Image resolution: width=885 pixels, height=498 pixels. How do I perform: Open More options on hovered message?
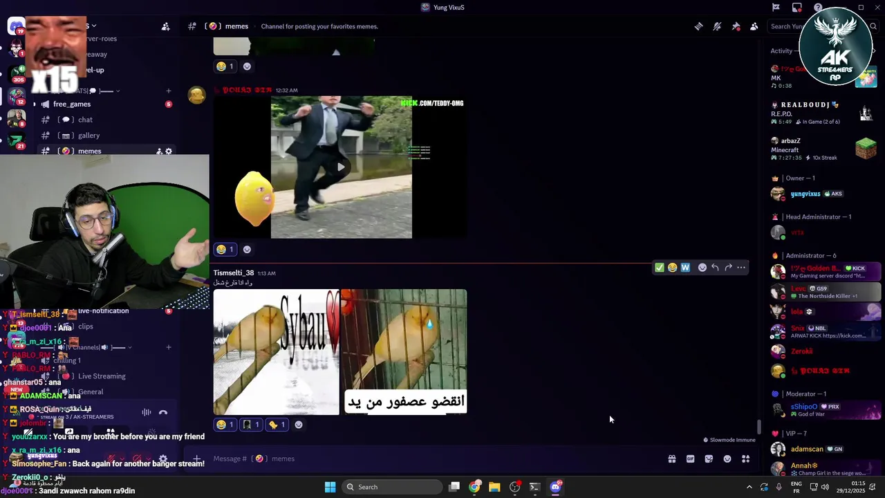[x=741, y=268]
